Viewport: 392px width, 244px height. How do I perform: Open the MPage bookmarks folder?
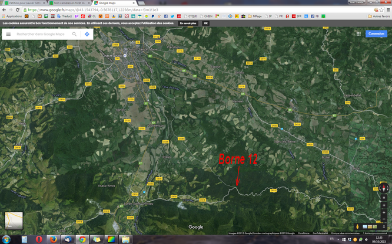click(x=255, y=16)
